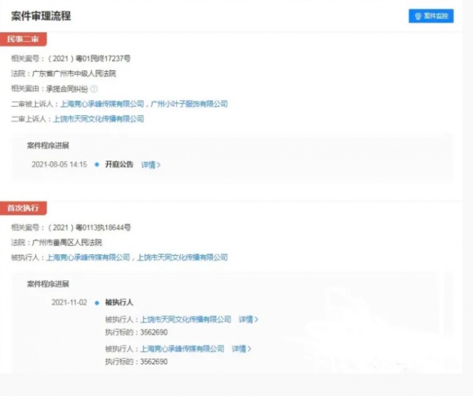Open 上海亮心承峰传媒有限公司 link in 2021-11-02 progress
The image size is (473, 396).
tap(182, 349)
